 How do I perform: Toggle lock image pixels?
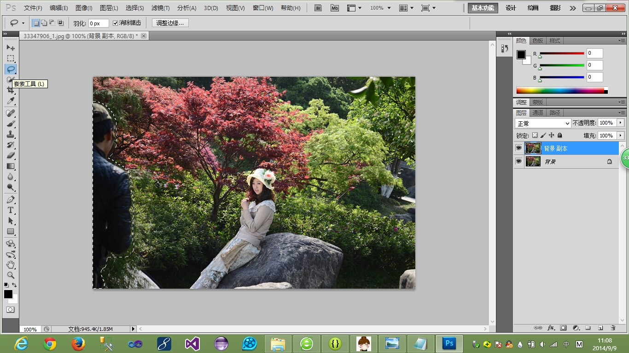point(543,135)
